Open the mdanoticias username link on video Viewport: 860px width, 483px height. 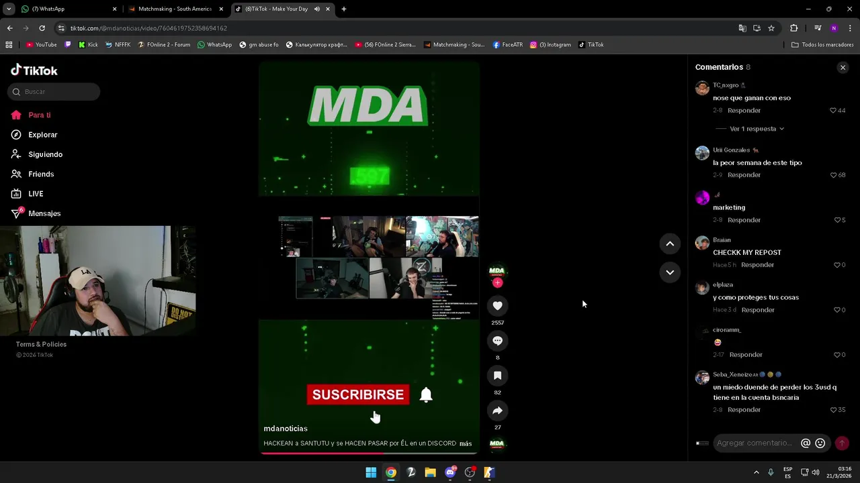coord(286,429)
